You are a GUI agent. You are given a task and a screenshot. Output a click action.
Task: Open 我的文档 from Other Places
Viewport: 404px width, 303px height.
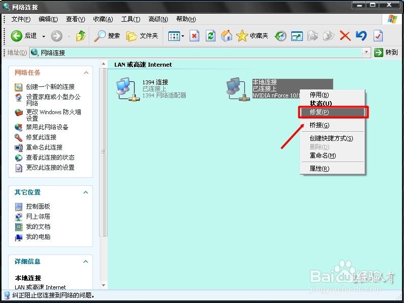click(38, 227)
